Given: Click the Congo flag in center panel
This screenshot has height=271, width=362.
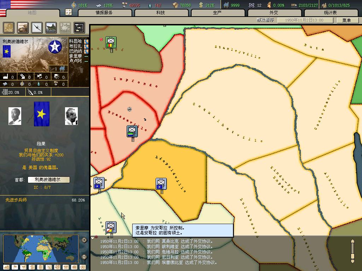Looking at the screenshot, I should point(42,114).
